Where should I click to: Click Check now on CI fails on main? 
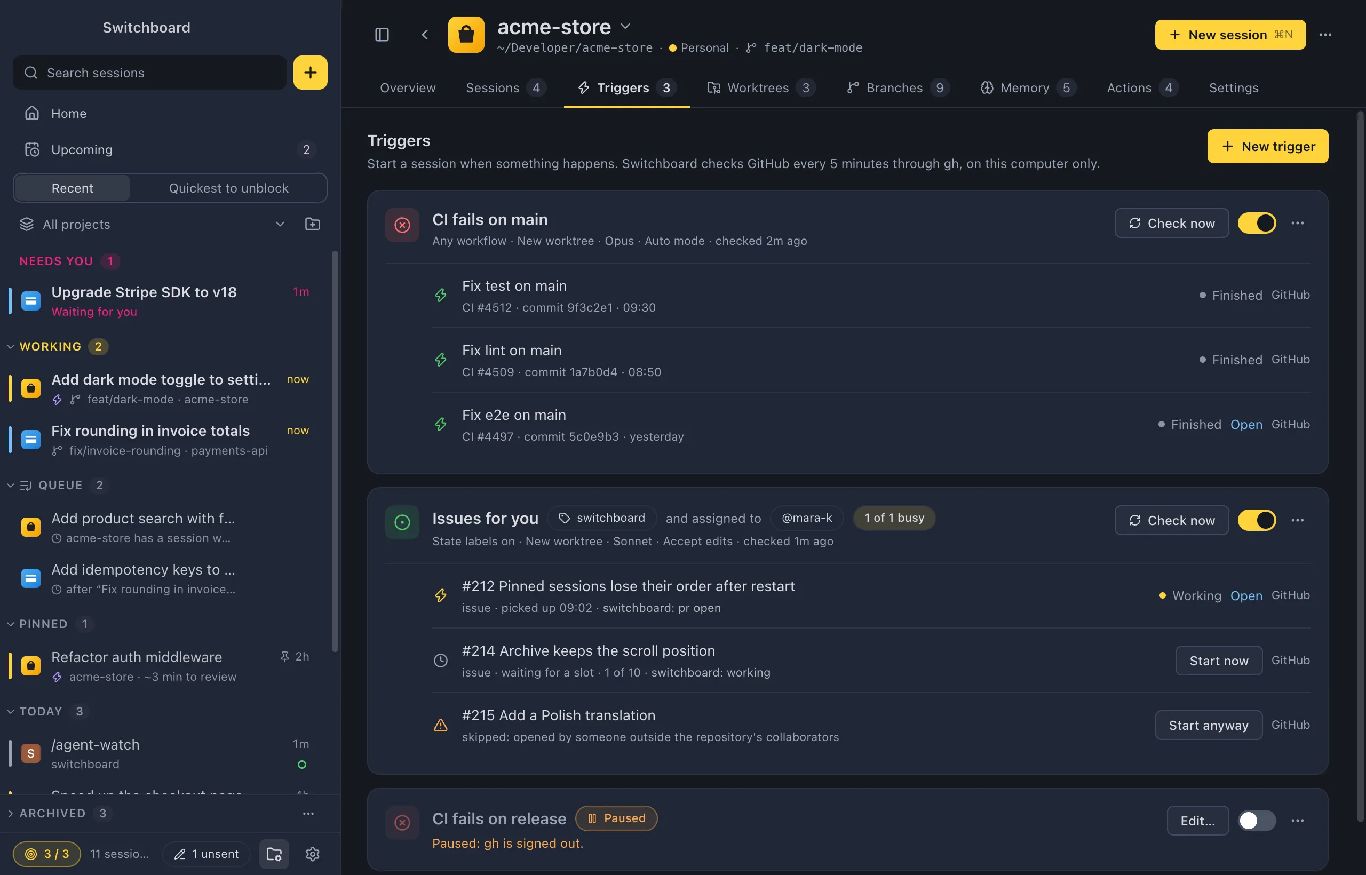pos(1172,224)
